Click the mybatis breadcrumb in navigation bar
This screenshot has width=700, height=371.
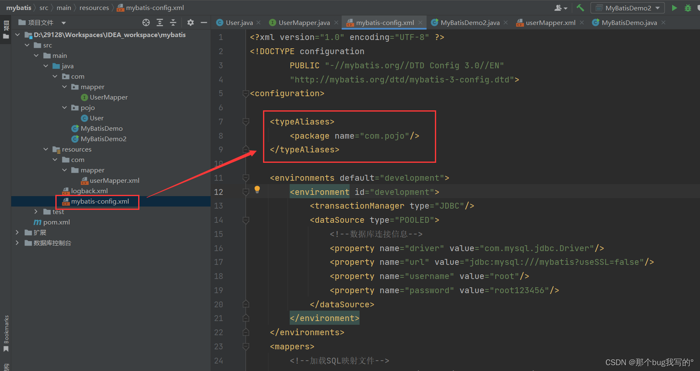point(19,7)
